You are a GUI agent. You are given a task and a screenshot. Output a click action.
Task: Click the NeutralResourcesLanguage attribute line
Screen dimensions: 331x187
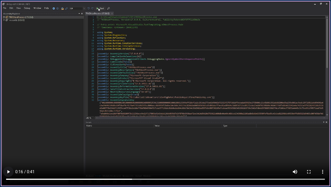tap(124, 92)
